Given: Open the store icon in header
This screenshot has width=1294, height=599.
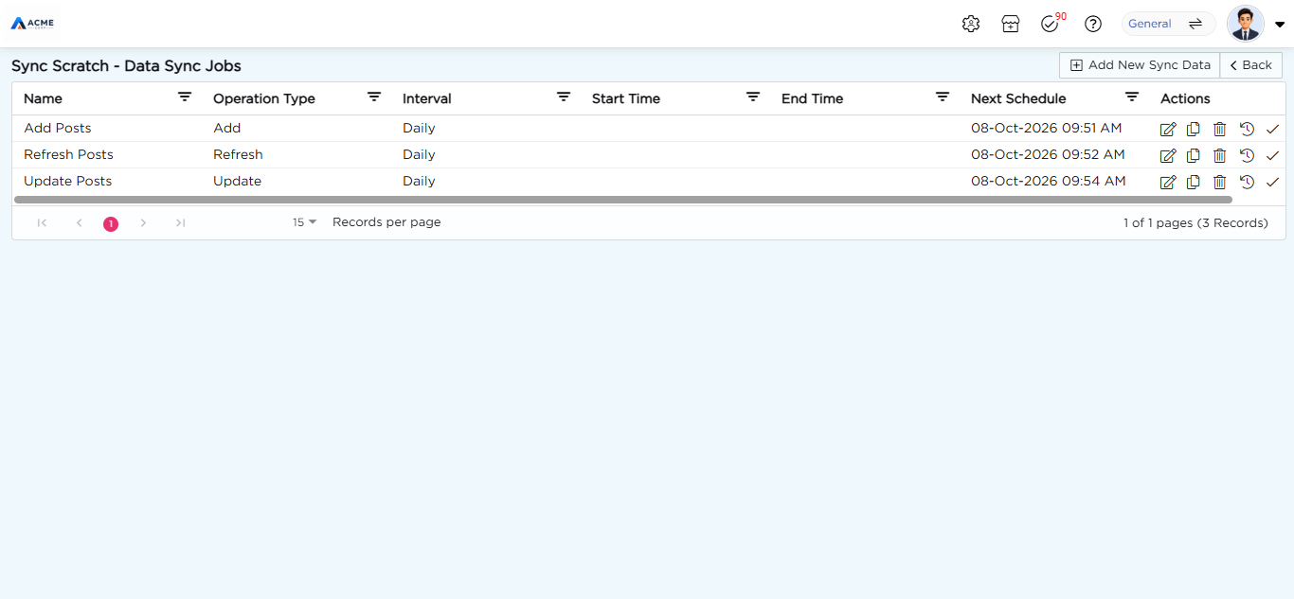Looking at the screenshot, I should click(x=1011, y=24).
